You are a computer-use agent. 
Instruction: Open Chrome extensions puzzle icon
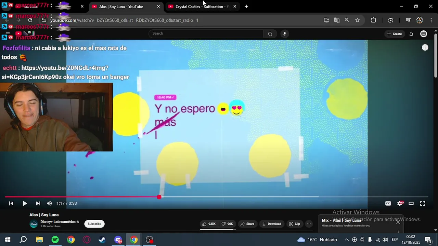(374, 20)
